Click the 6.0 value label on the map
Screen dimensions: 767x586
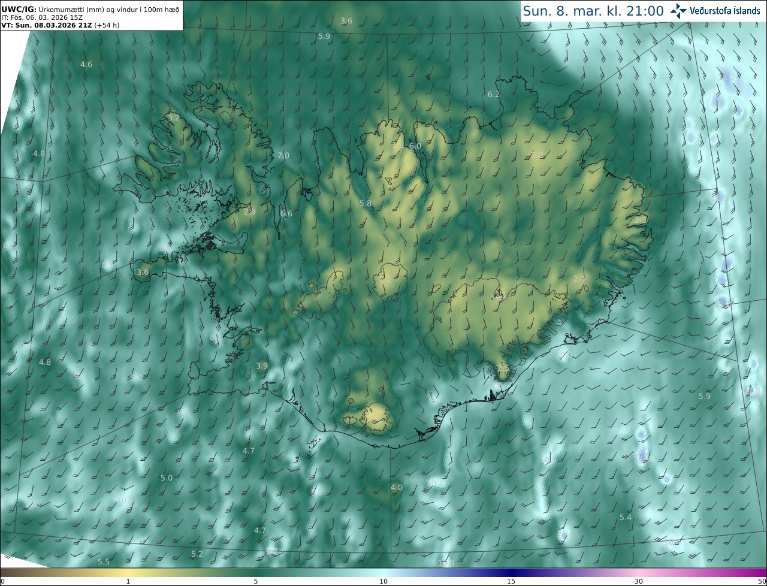(415, 146)
